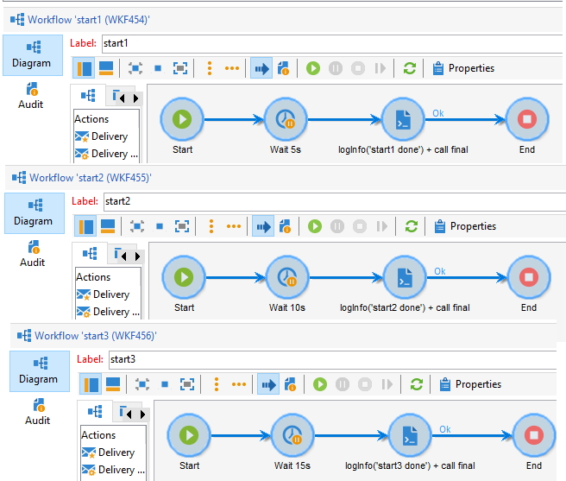Click the green Start button in start1 toolbar
Image resolution: width=566 pixels, height=481 pixels.
[x=312, y=68]
